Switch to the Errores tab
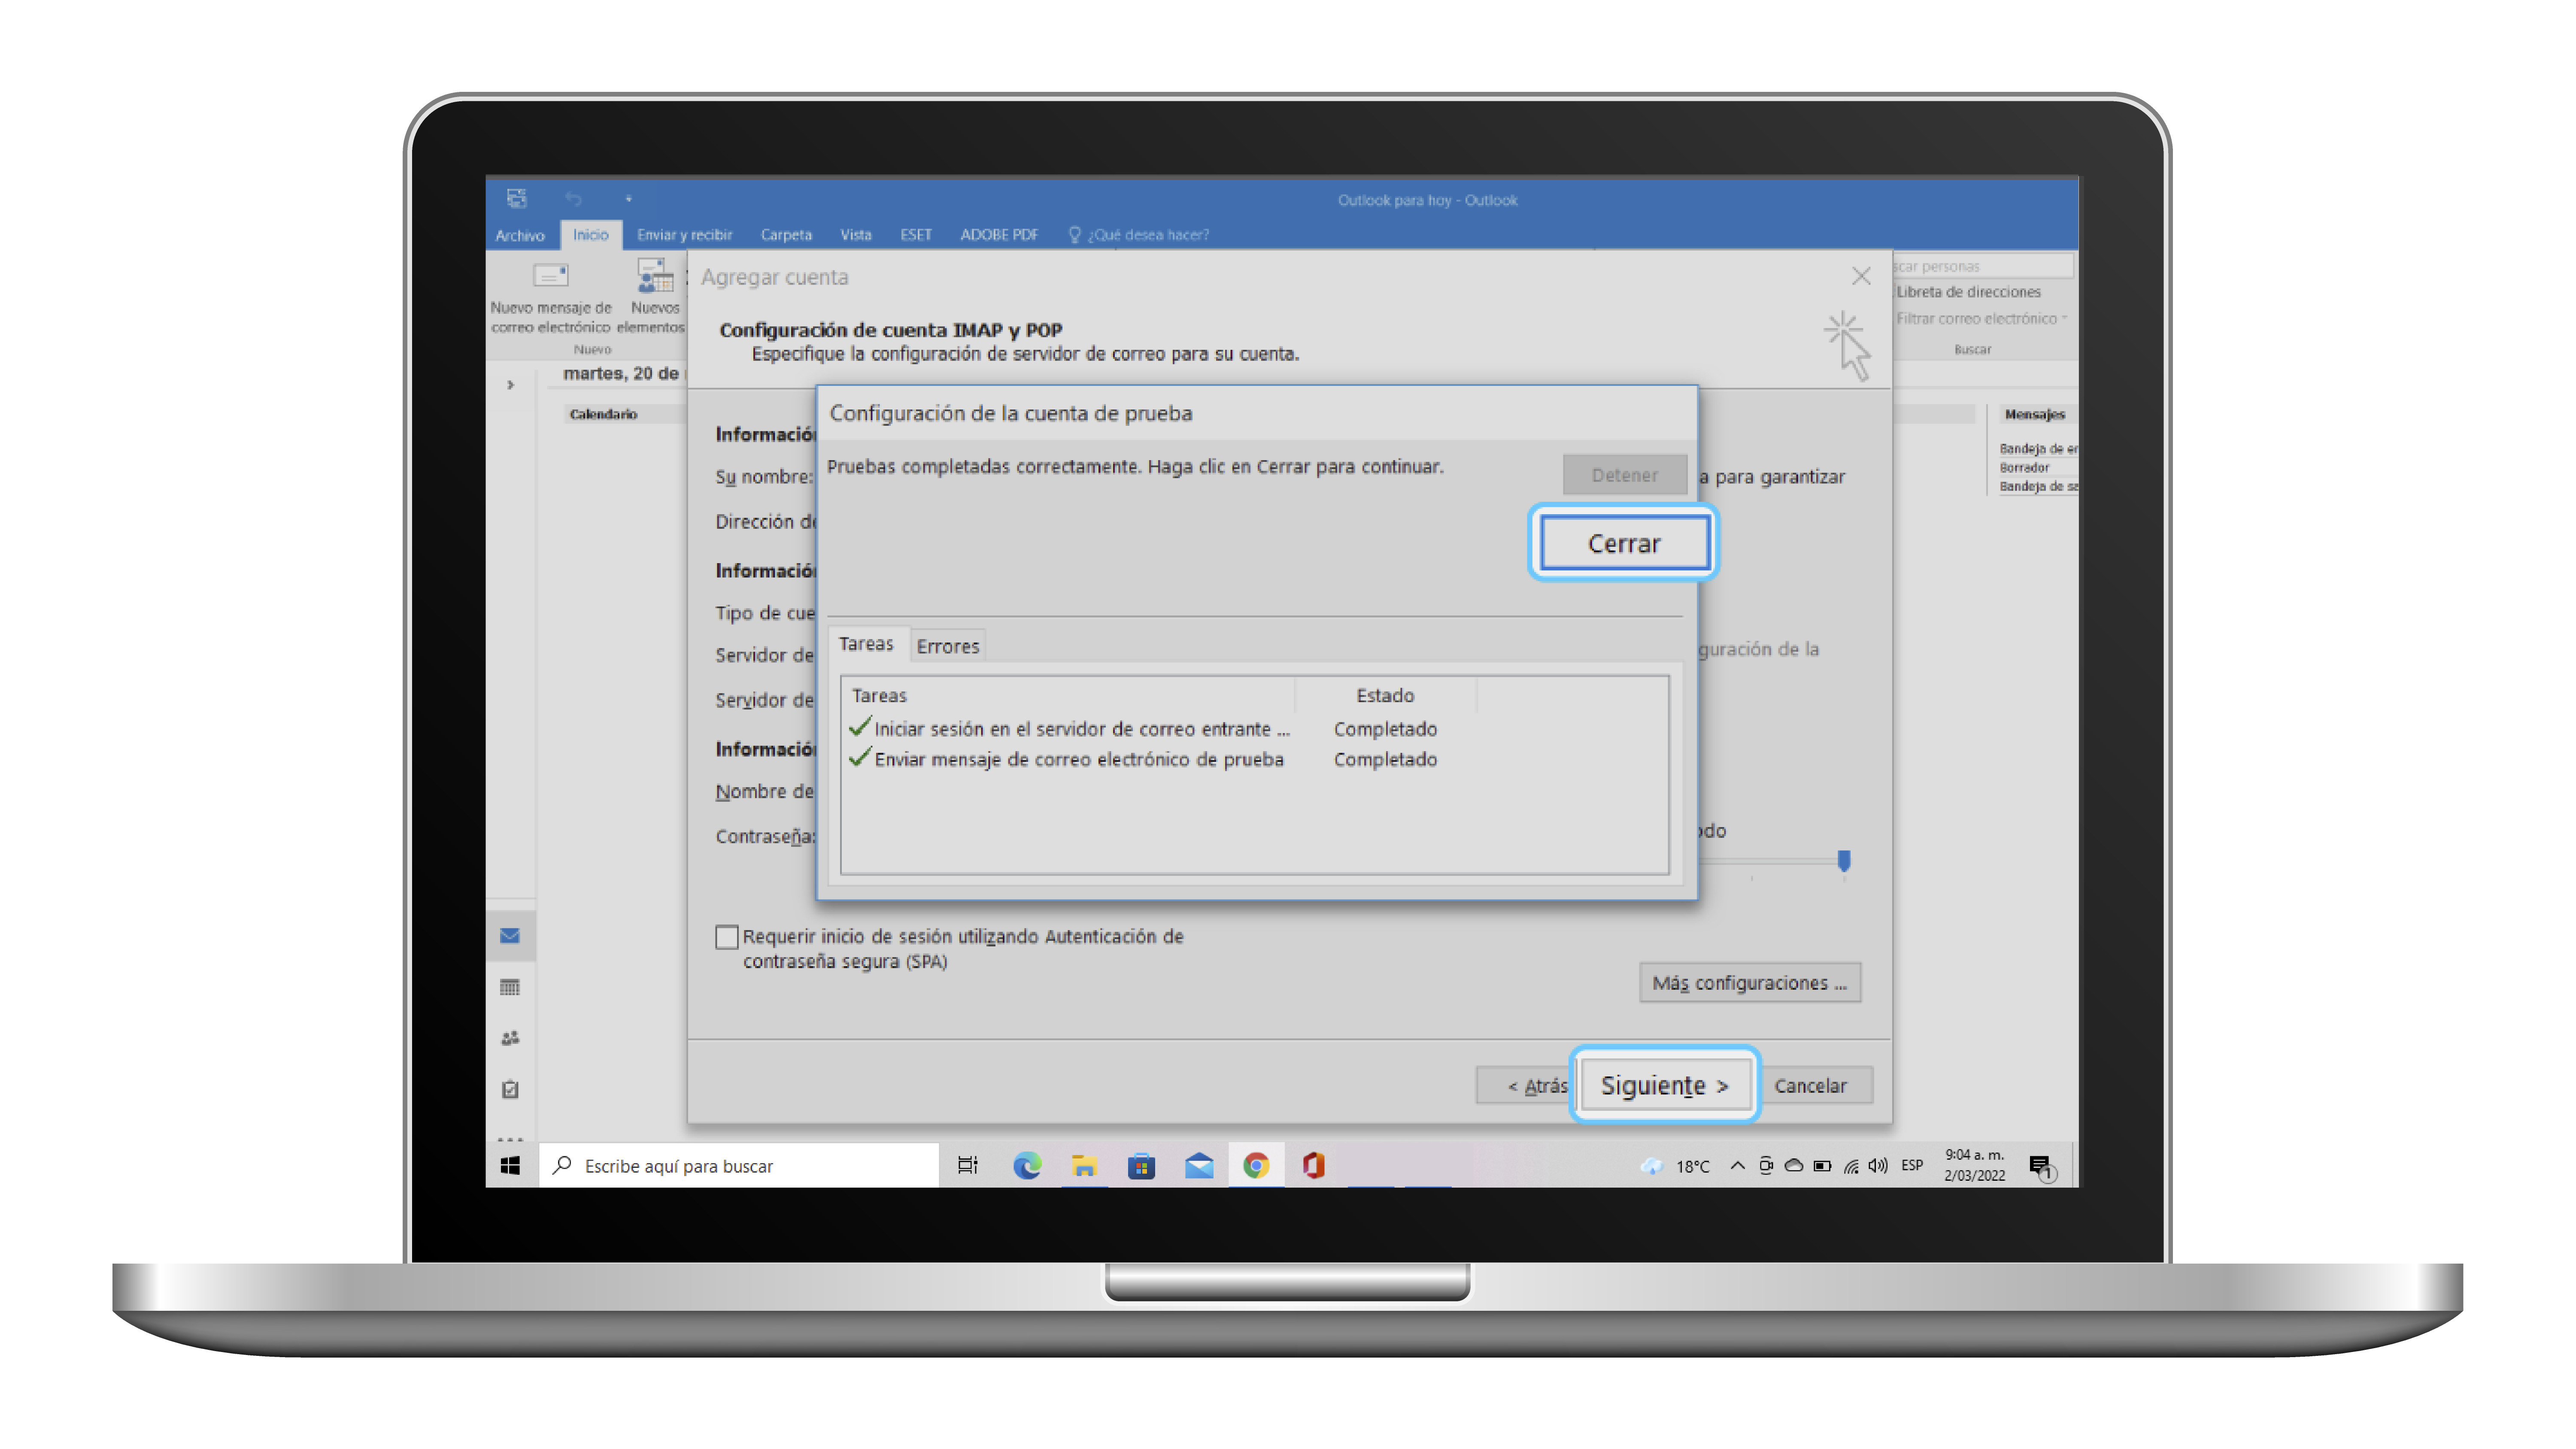Screen dimensions: 2576x1449 (948, 646)
